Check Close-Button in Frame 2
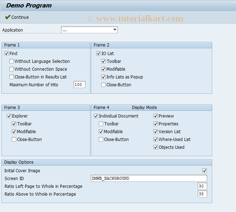The height and width of the screenshot is (212, 236). click(103, 85)
